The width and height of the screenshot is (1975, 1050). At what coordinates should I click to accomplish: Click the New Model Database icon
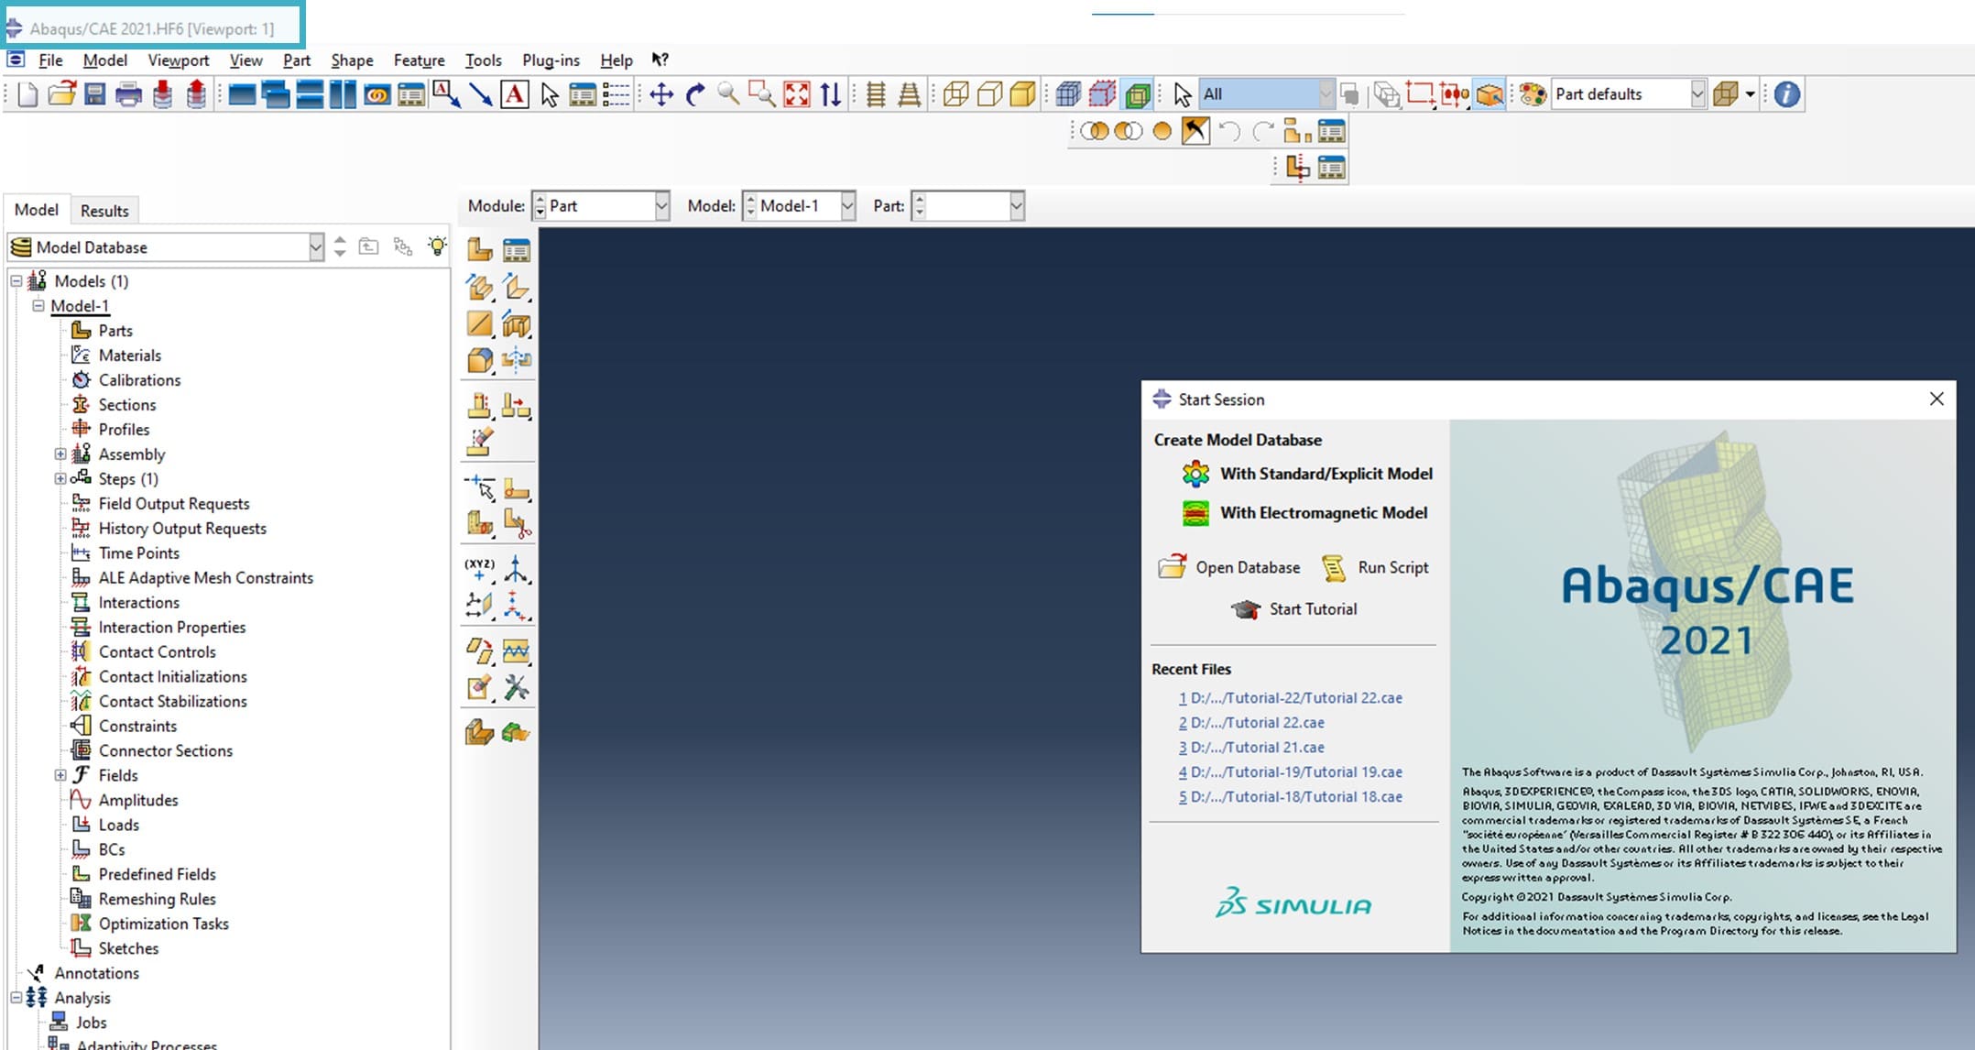(x=27, y=93)
